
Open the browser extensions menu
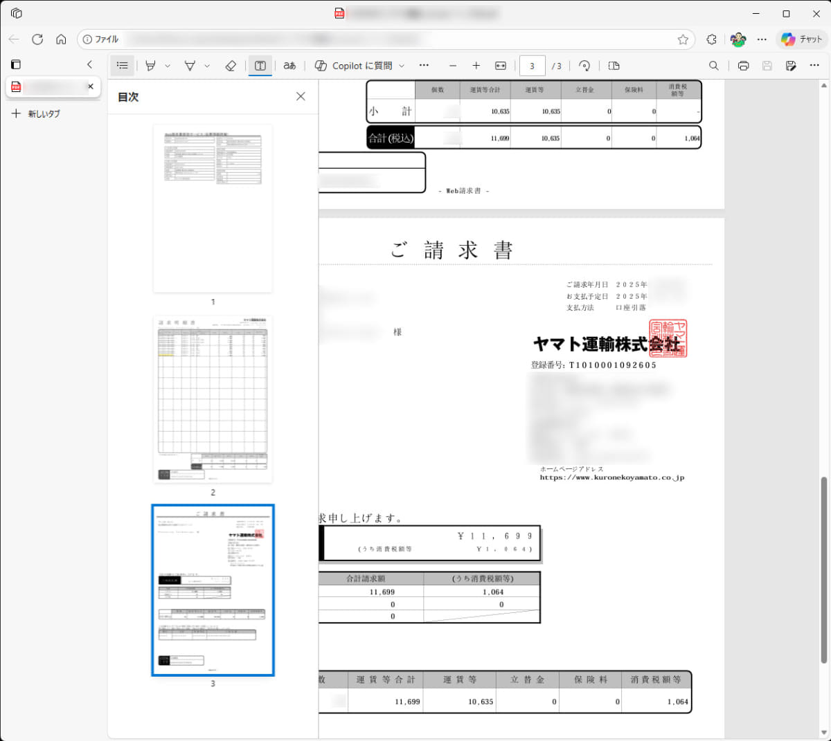[x=711, y=39]
